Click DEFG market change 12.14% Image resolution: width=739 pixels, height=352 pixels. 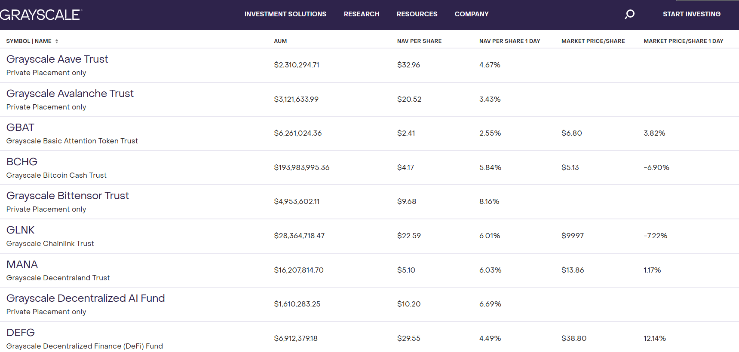click(x=655, y=338)
